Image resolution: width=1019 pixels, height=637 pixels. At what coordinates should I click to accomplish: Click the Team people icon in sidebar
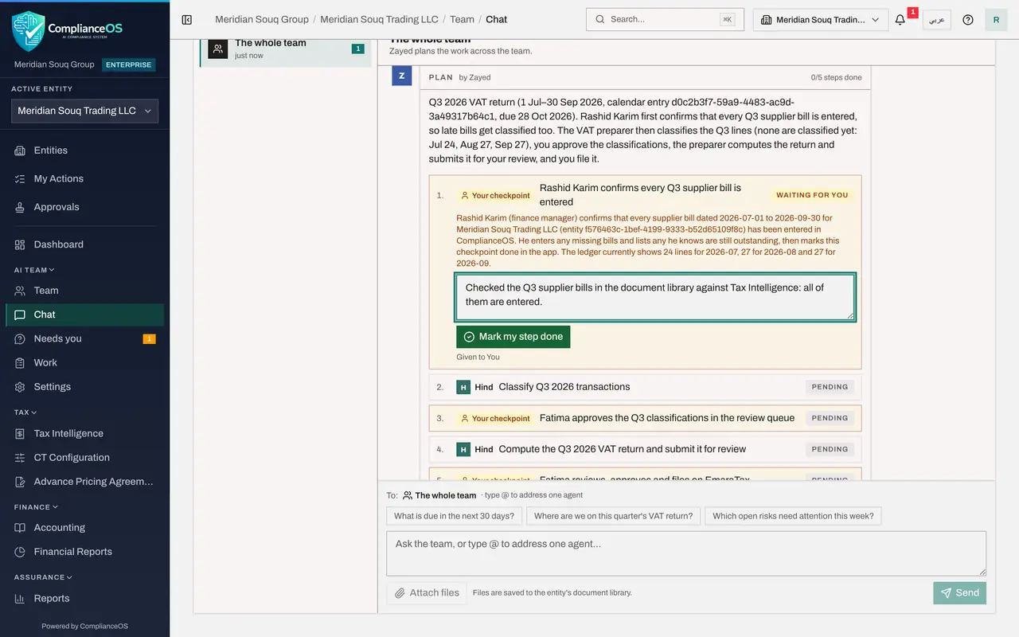(x=20, y=291)
